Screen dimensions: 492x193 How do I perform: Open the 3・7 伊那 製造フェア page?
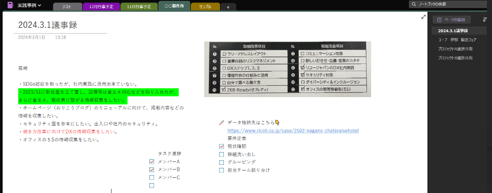click(x=458, y=40)
